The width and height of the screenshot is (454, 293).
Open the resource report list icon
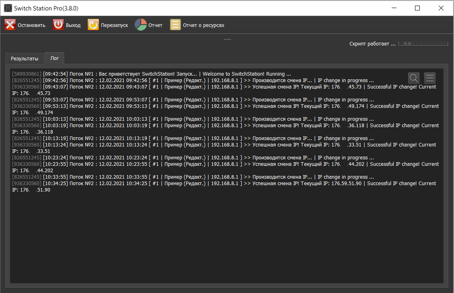(x=175, y=25)
